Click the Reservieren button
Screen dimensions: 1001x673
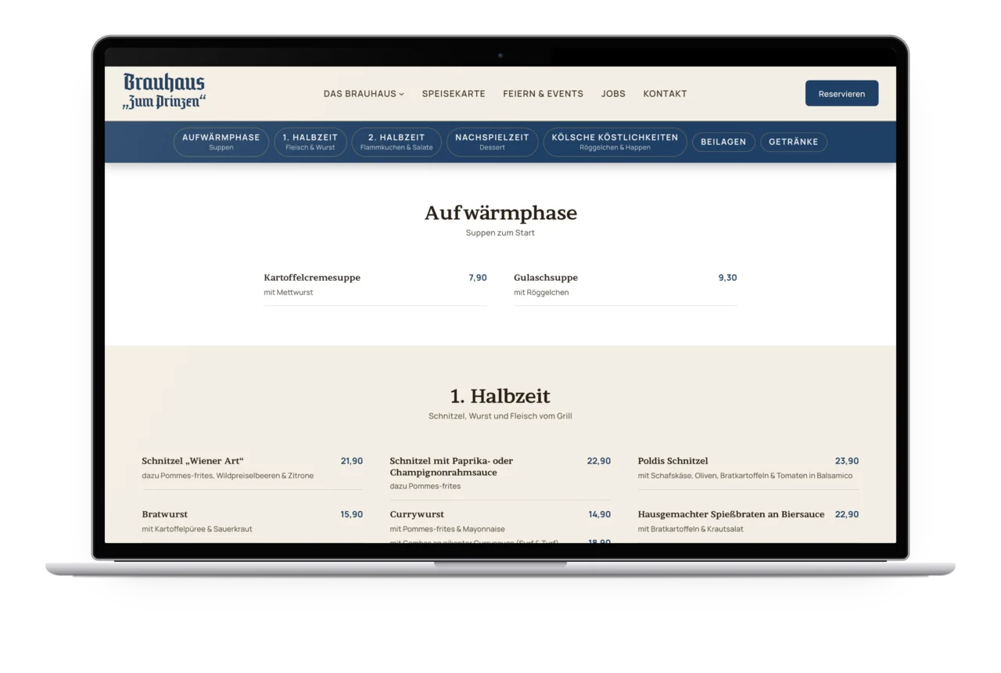click(x=841, y=93)
